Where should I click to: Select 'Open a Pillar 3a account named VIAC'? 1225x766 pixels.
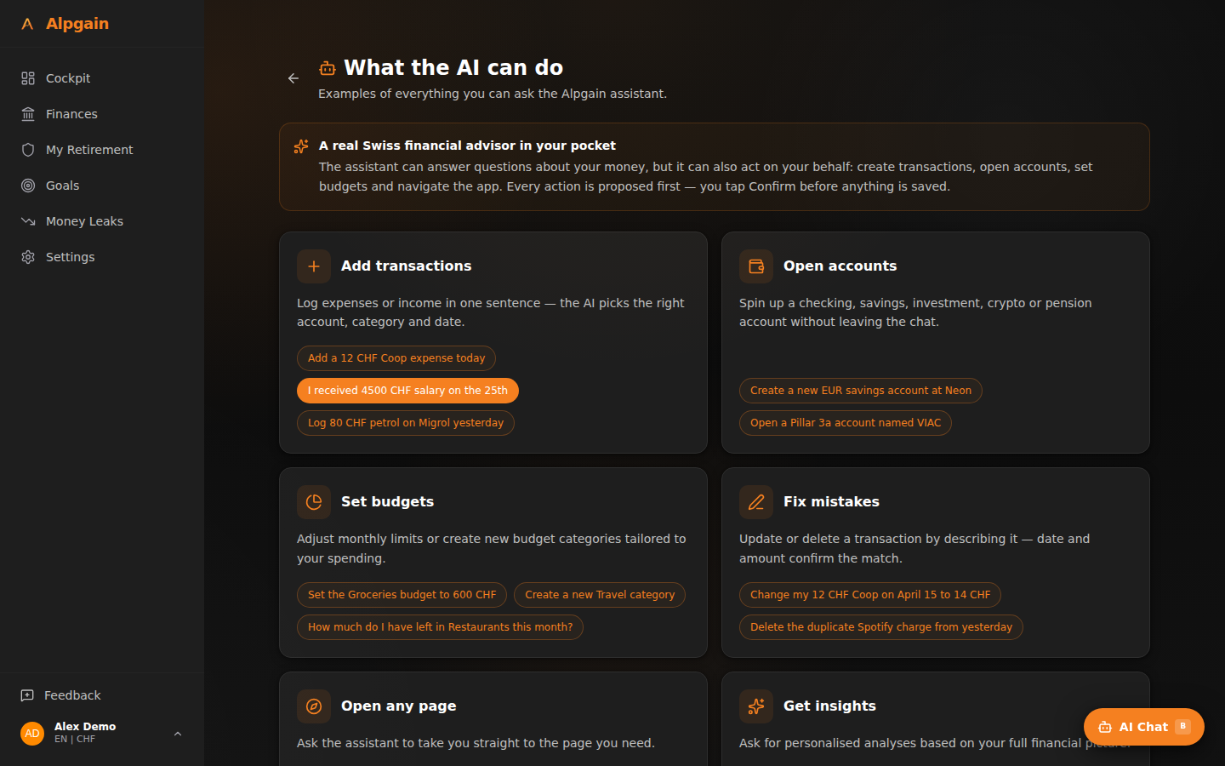click(846, 423)
